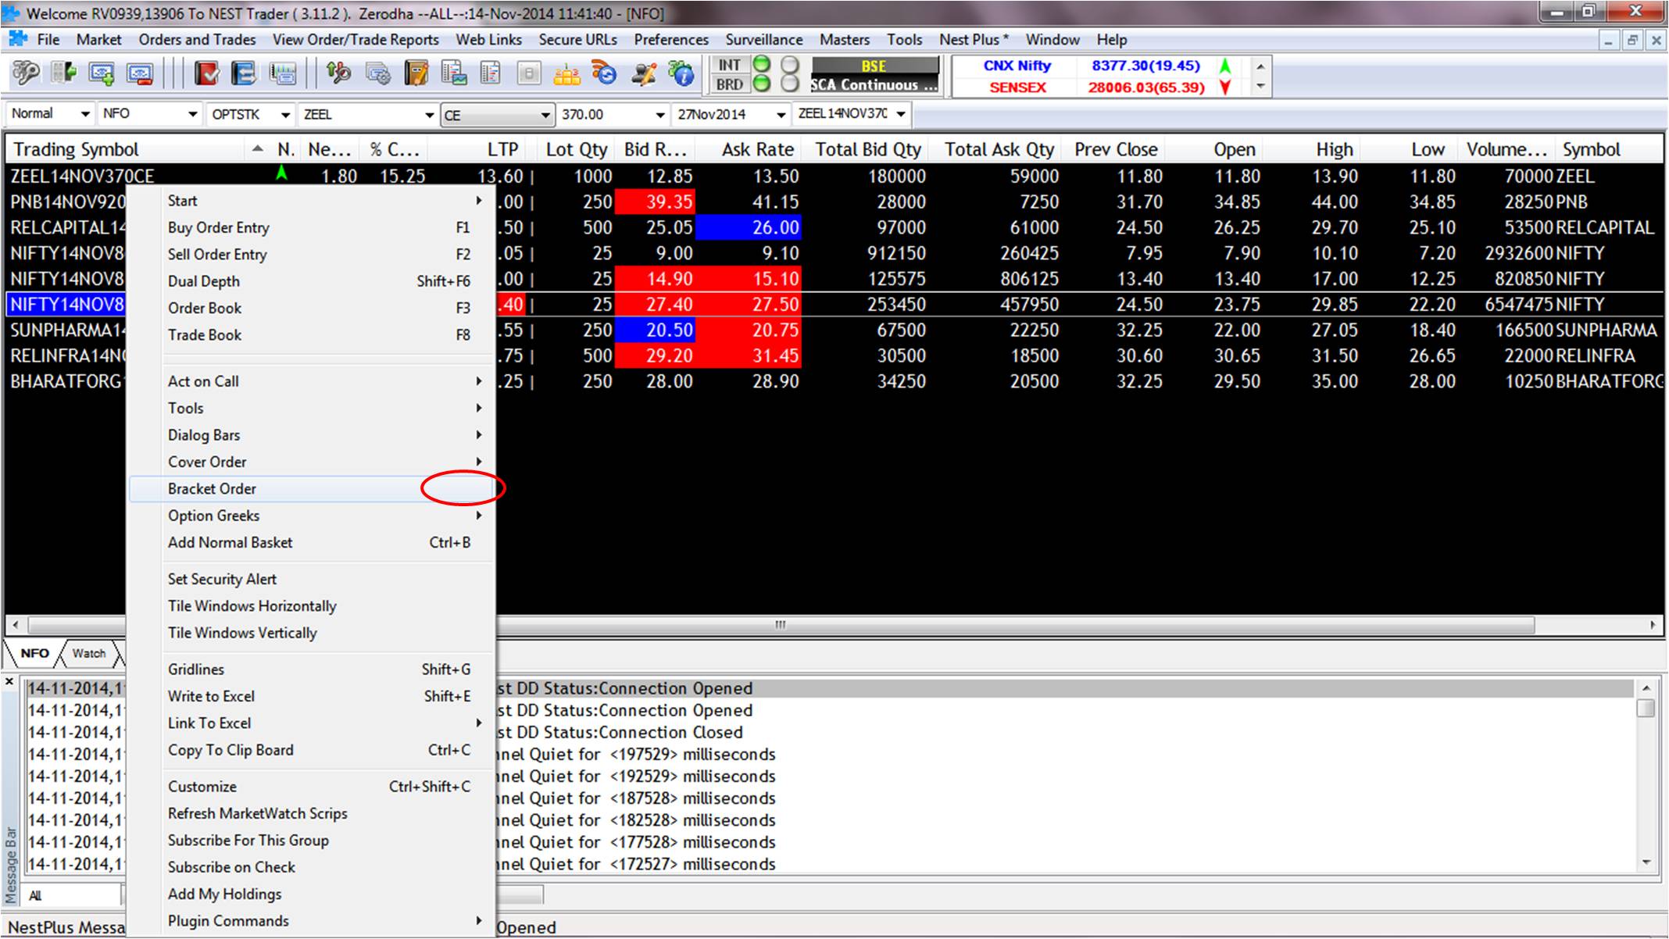1669x939 pixels.
Task: Open the red book with checkmark icon
Action: 207,74
